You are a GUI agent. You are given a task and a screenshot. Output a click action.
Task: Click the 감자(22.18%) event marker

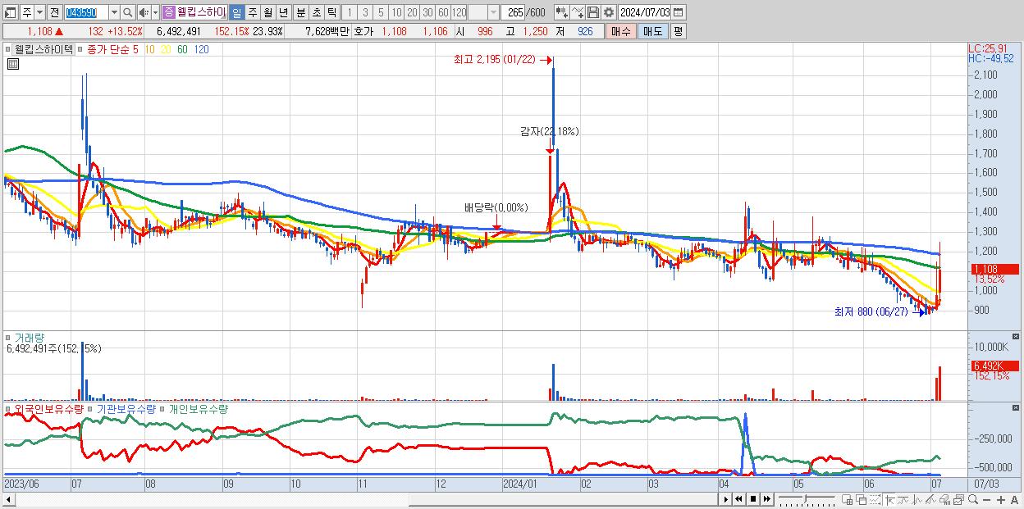click(550, 131)
